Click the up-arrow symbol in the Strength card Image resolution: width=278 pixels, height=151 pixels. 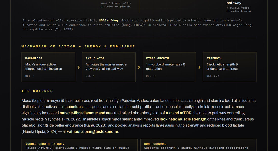coord(207,64)
